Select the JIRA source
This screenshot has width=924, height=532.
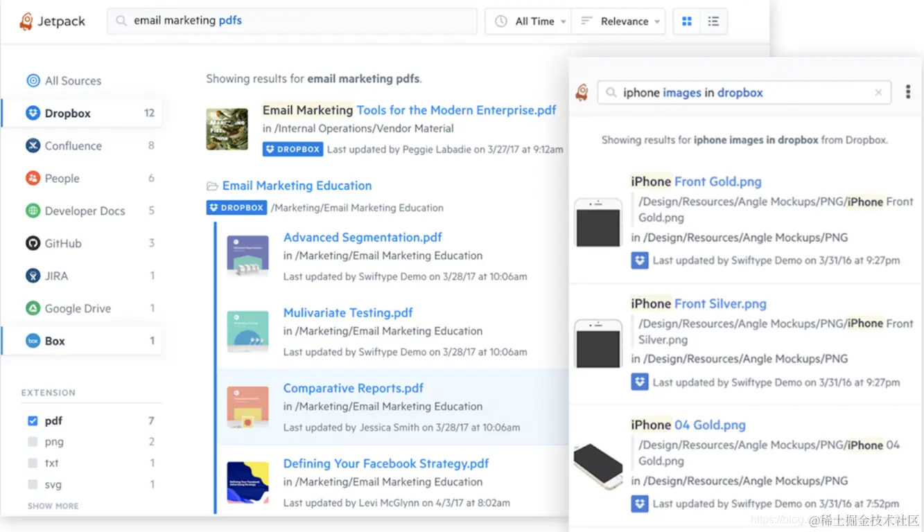point(57,276)
